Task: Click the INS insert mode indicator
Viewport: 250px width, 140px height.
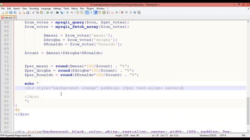Action: [x=243, y=135]
